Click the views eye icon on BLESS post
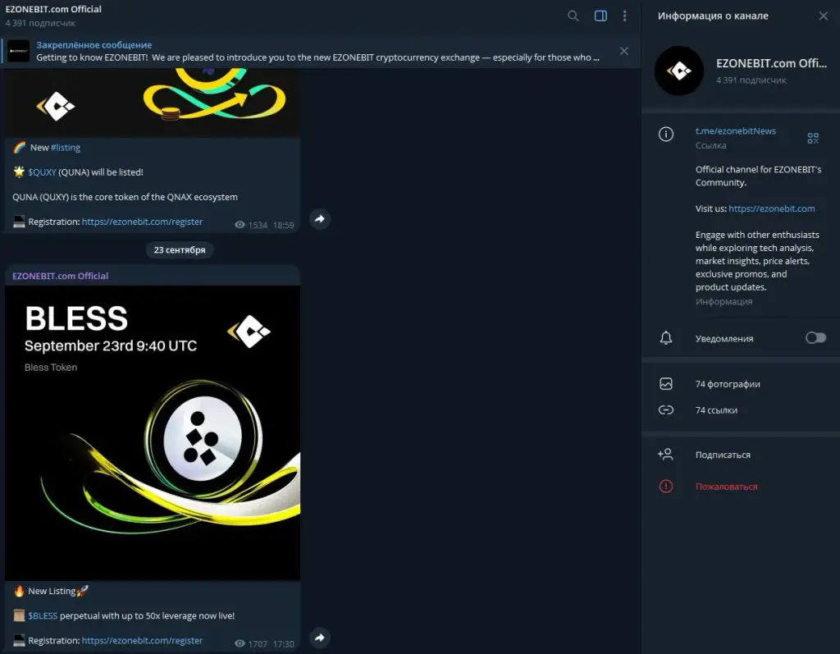 point(240,643)
